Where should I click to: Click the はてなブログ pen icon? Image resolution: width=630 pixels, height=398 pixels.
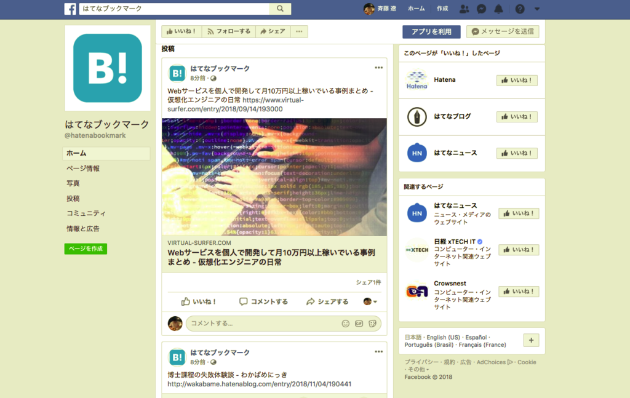tap(417, 117)
